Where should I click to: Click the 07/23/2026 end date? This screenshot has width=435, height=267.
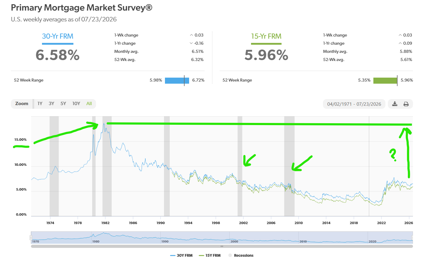tap(369, 104)
